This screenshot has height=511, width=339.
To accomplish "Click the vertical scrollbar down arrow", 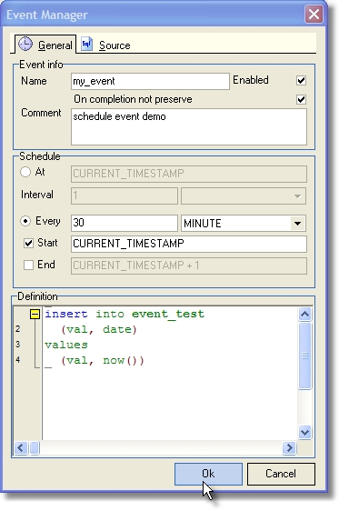I will (x=304, y=433).
